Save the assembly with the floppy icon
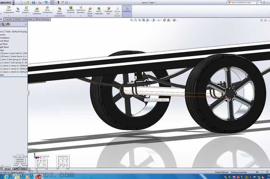The width and height of the screenshot is (270, 179). tap(34, 2)
